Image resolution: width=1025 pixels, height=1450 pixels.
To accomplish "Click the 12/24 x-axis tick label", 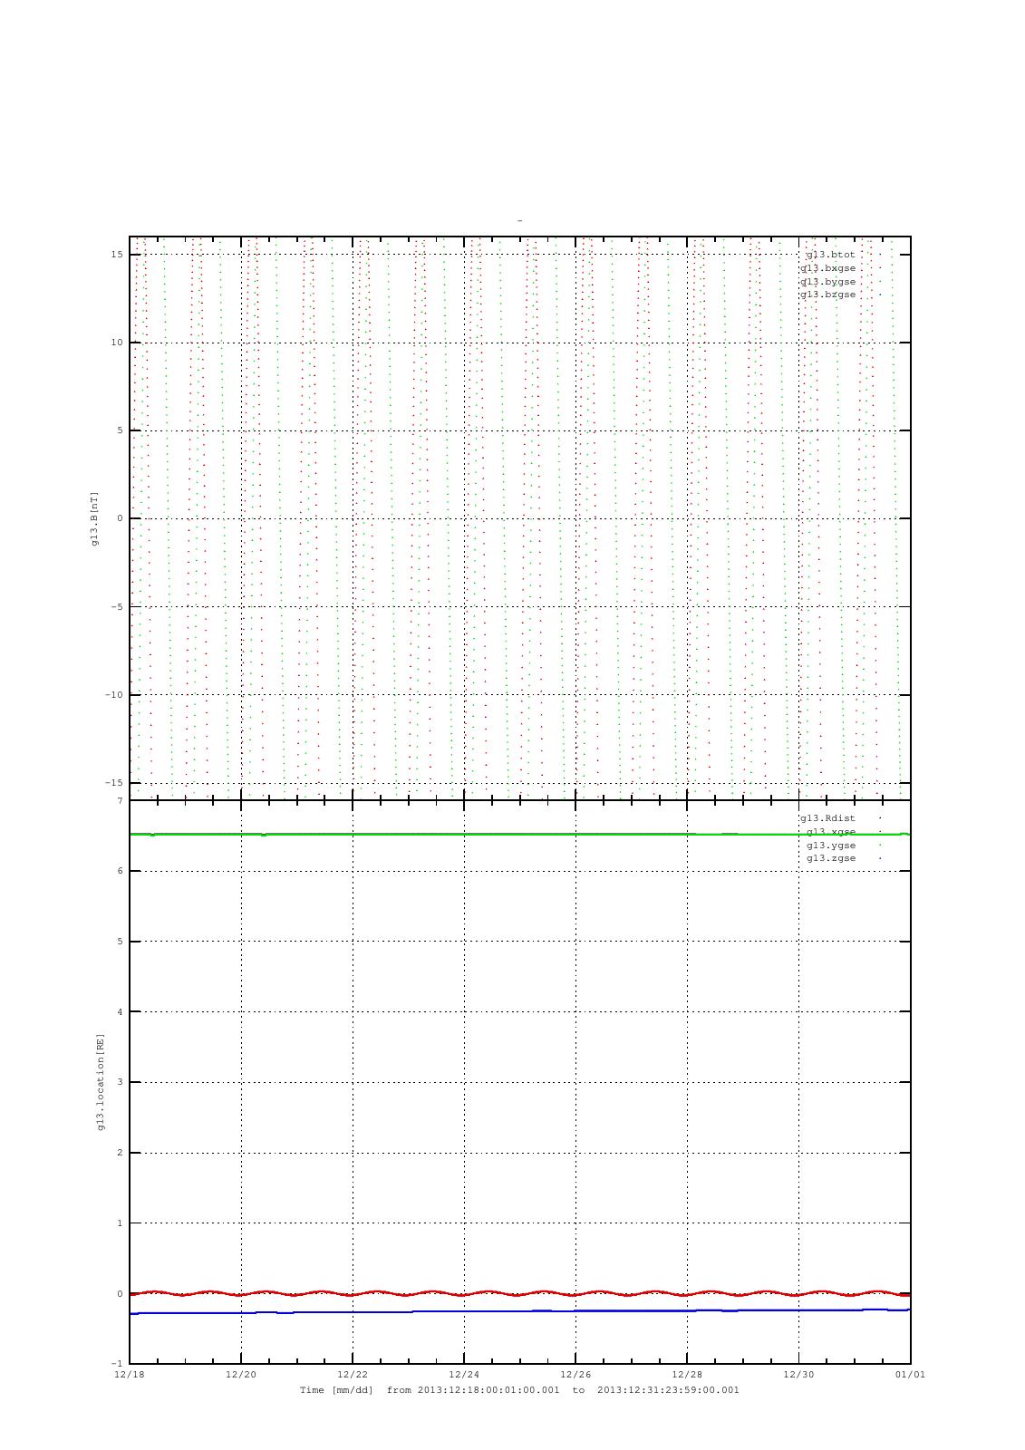I will pos(464,1375).
